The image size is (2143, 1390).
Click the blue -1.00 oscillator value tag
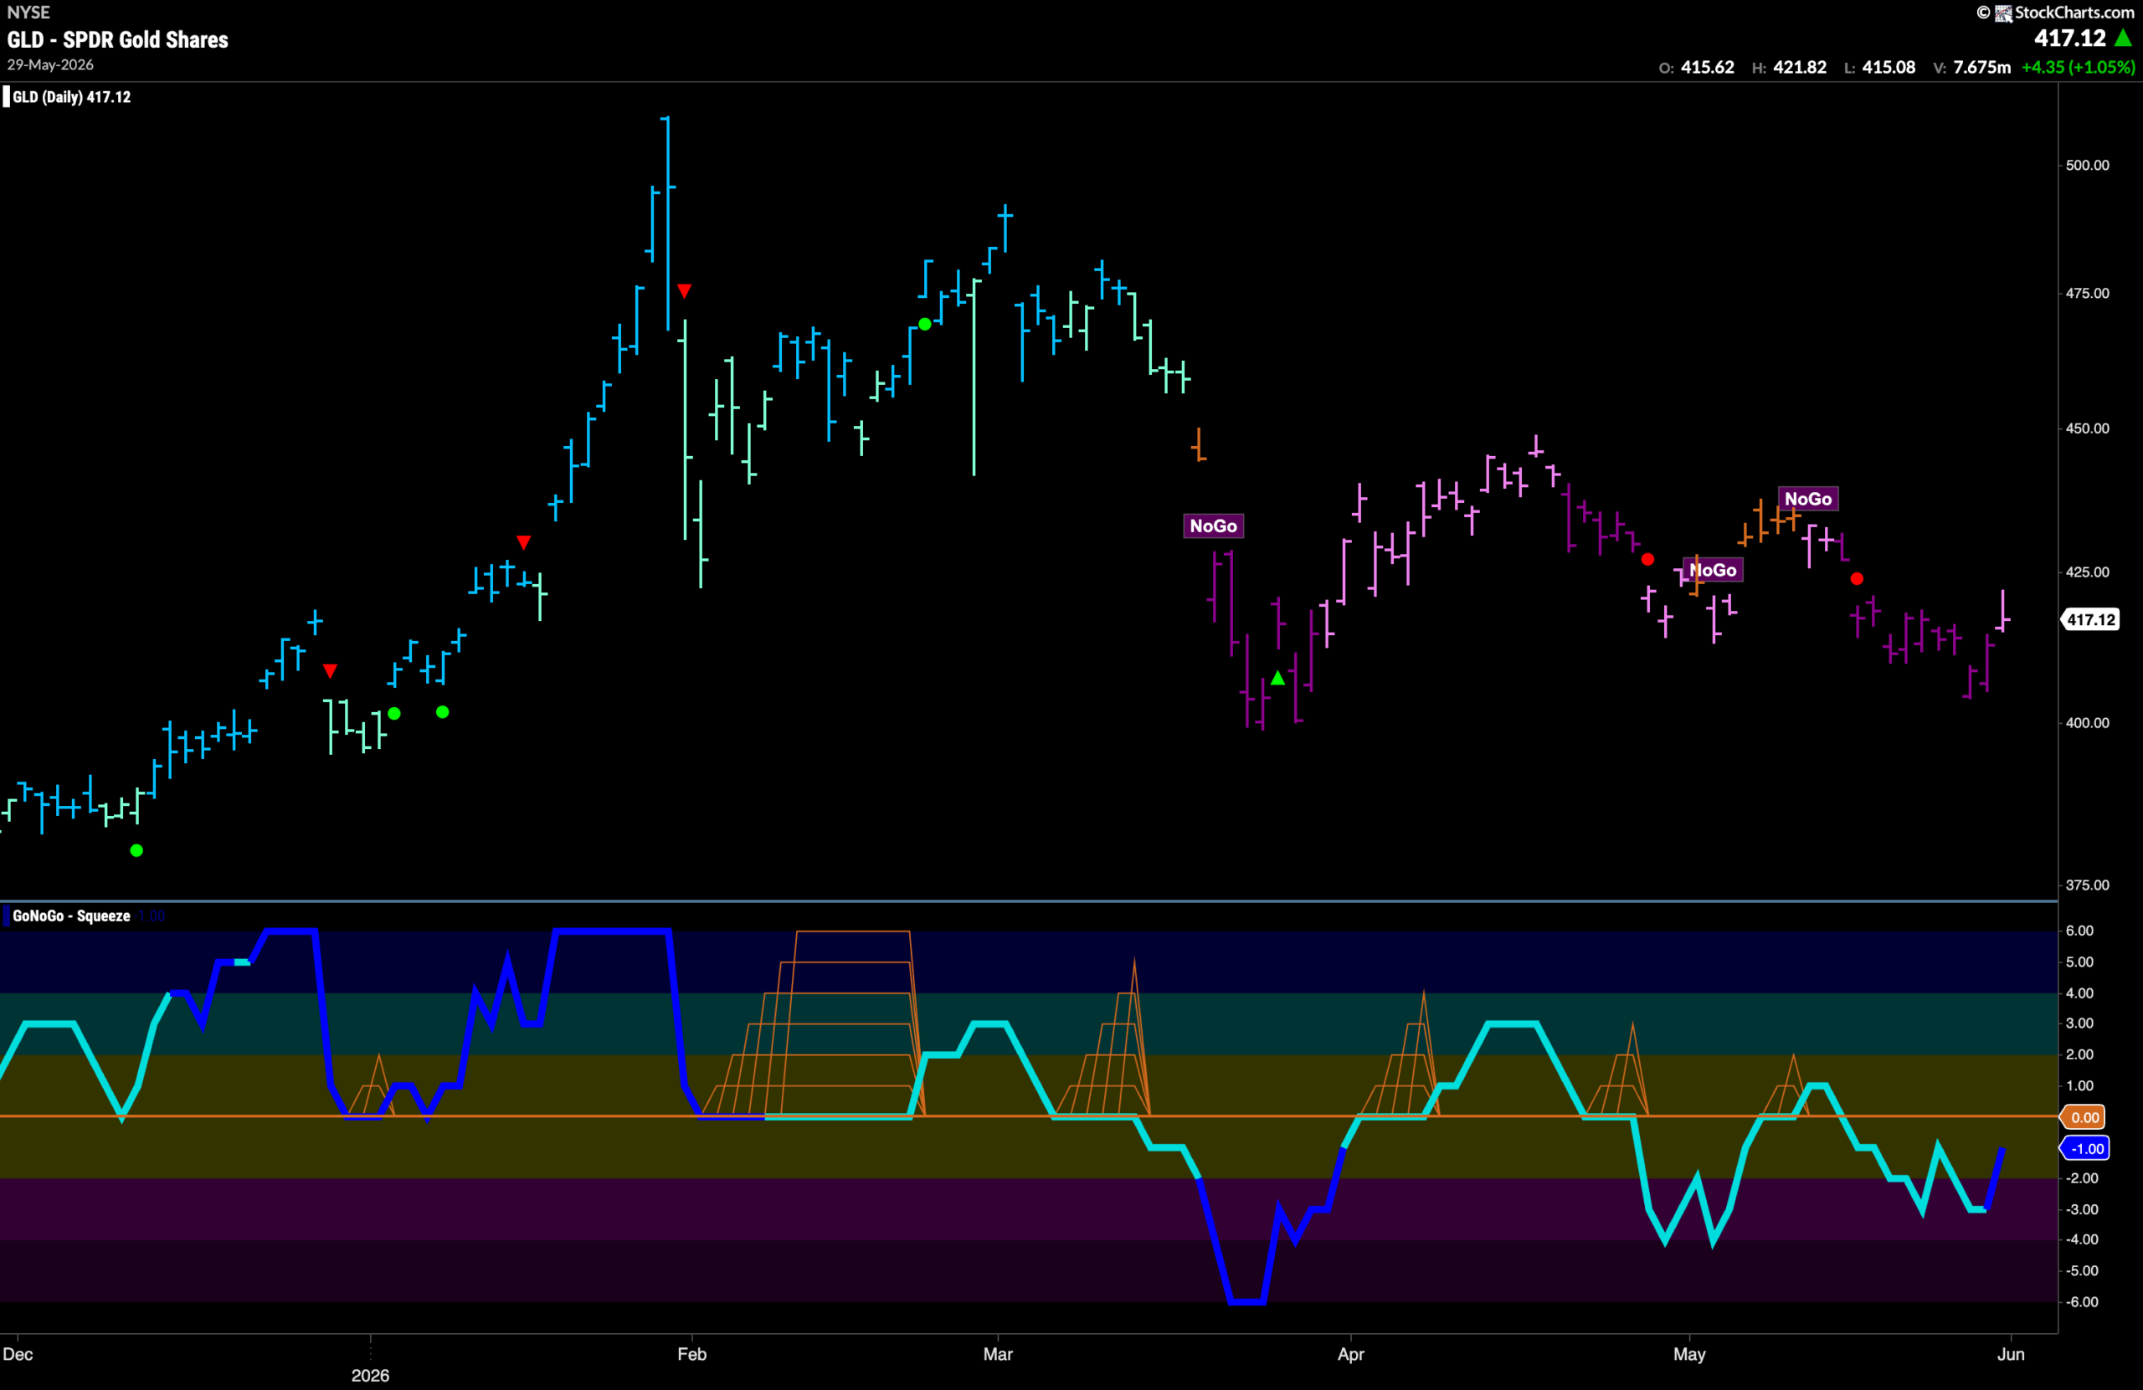[x=2086, y=1149]
